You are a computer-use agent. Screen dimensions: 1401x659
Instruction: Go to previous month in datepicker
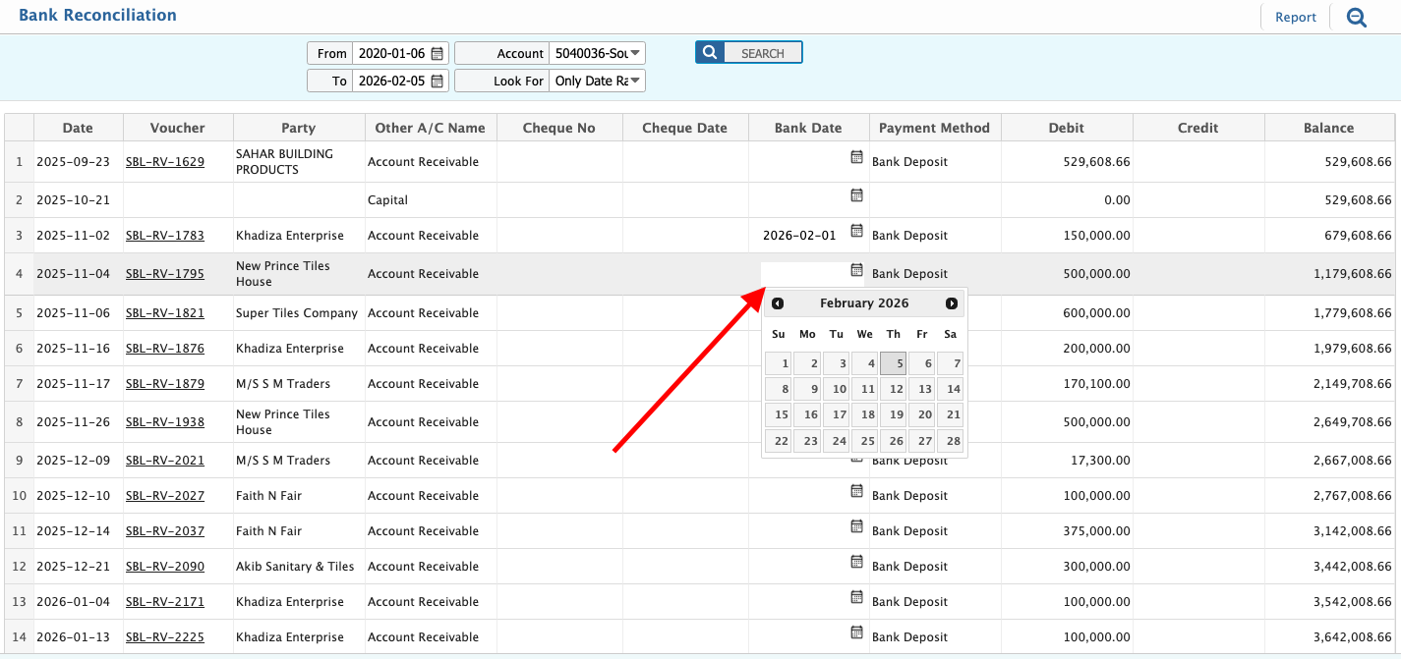[778, 303]
